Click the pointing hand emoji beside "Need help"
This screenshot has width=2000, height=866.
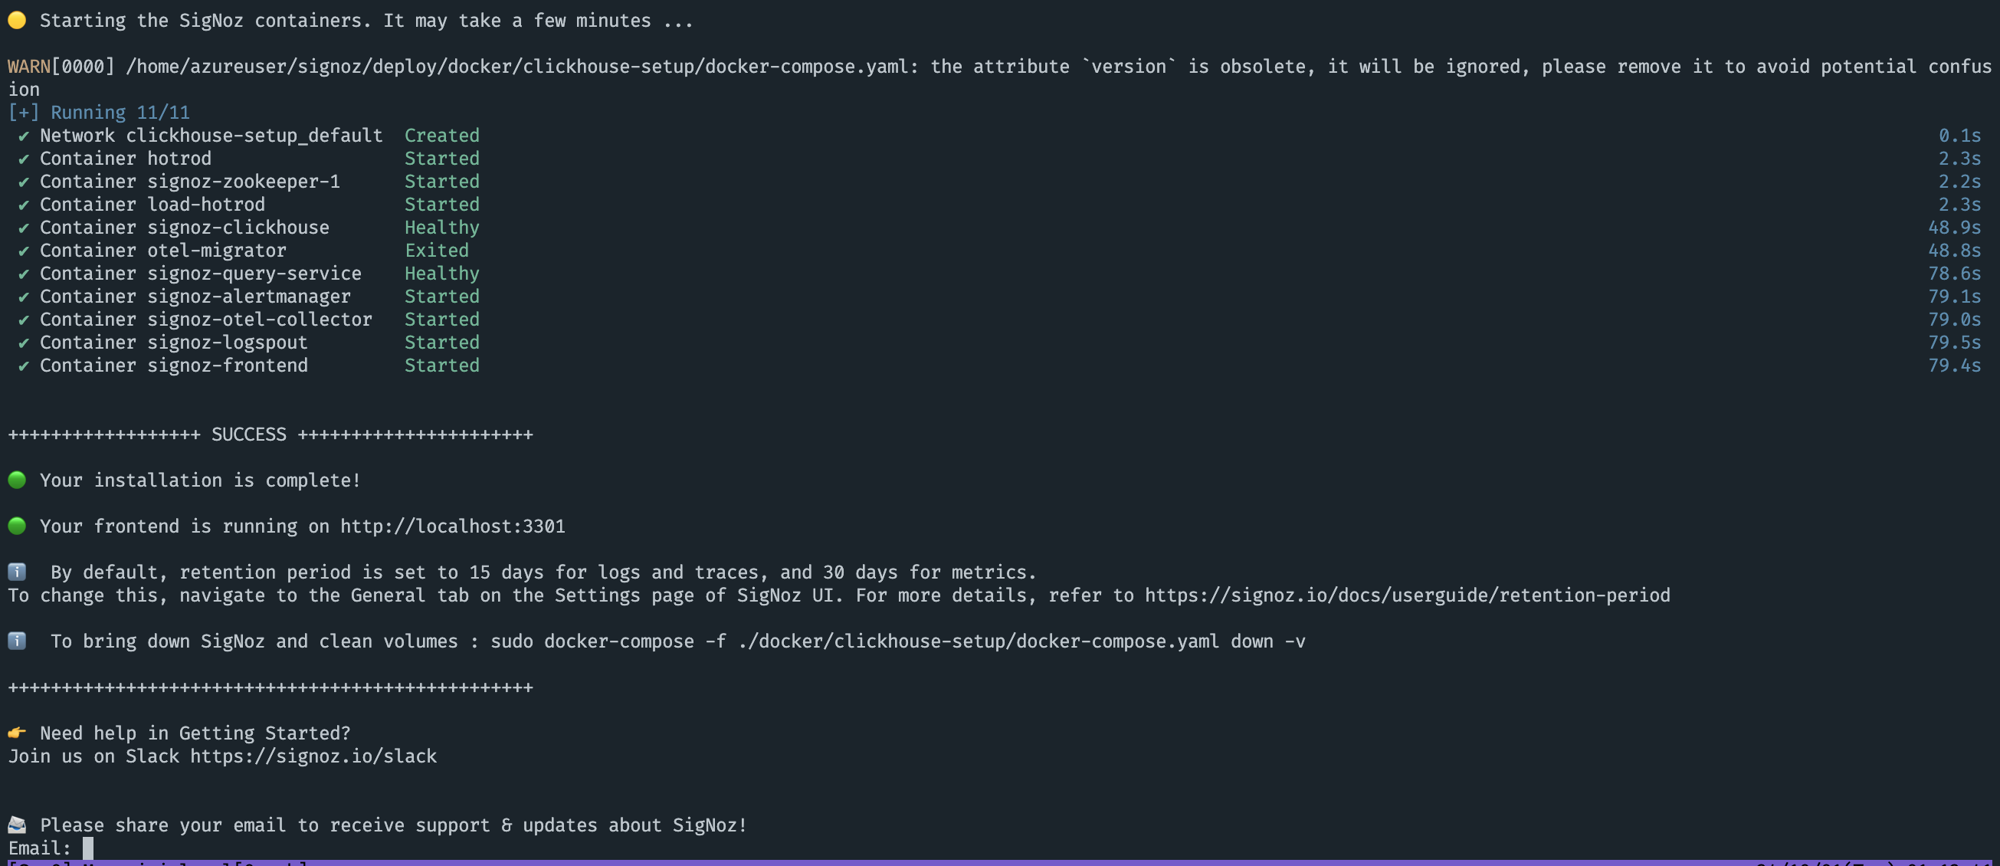coord(17,733)
